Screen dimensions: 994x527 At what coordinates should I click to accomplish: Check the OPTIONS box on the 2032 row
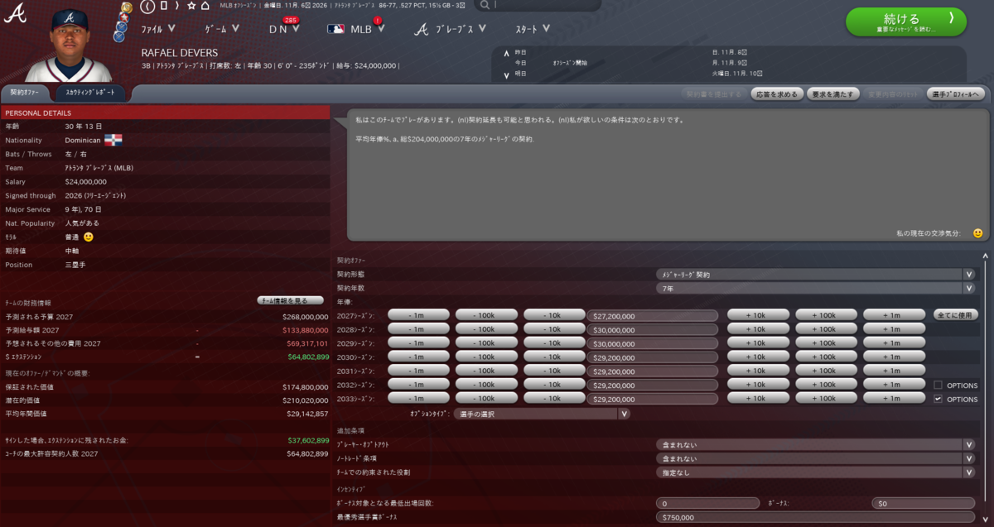[939, 385]
